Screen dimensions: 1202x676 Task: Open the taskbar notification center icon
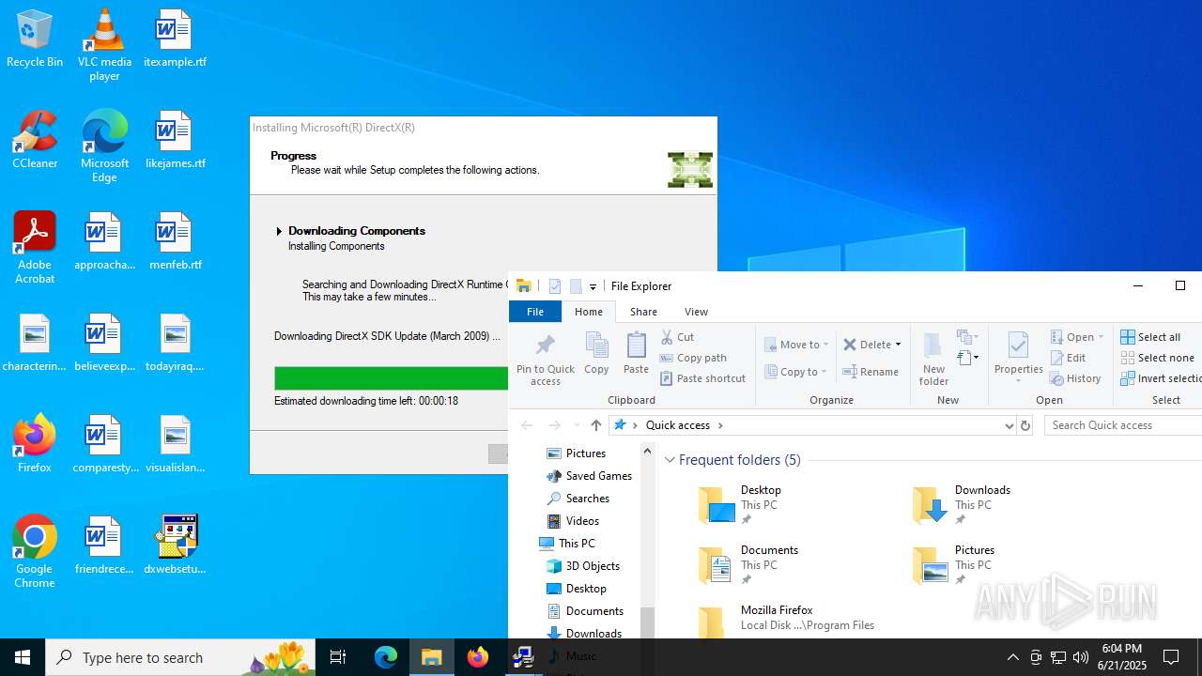(x=1171, y=657)
